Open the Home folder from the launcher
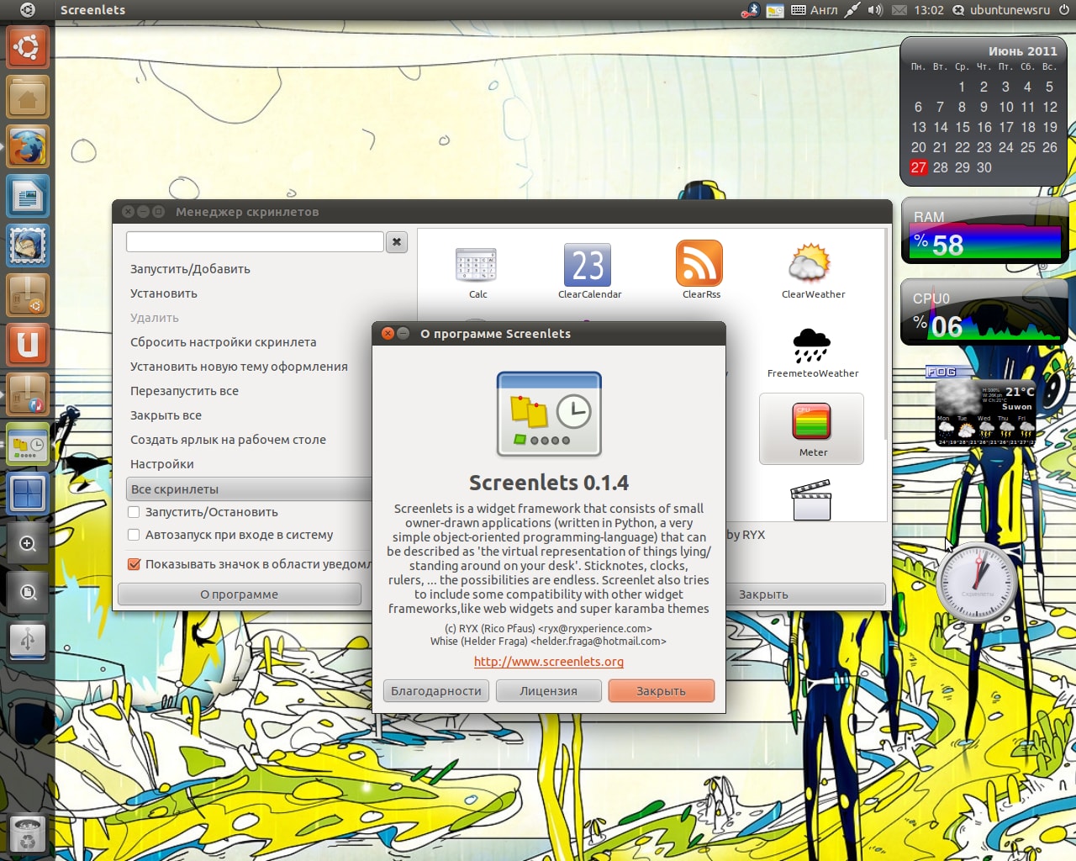The image size is (1076, 861). (28, 97)
